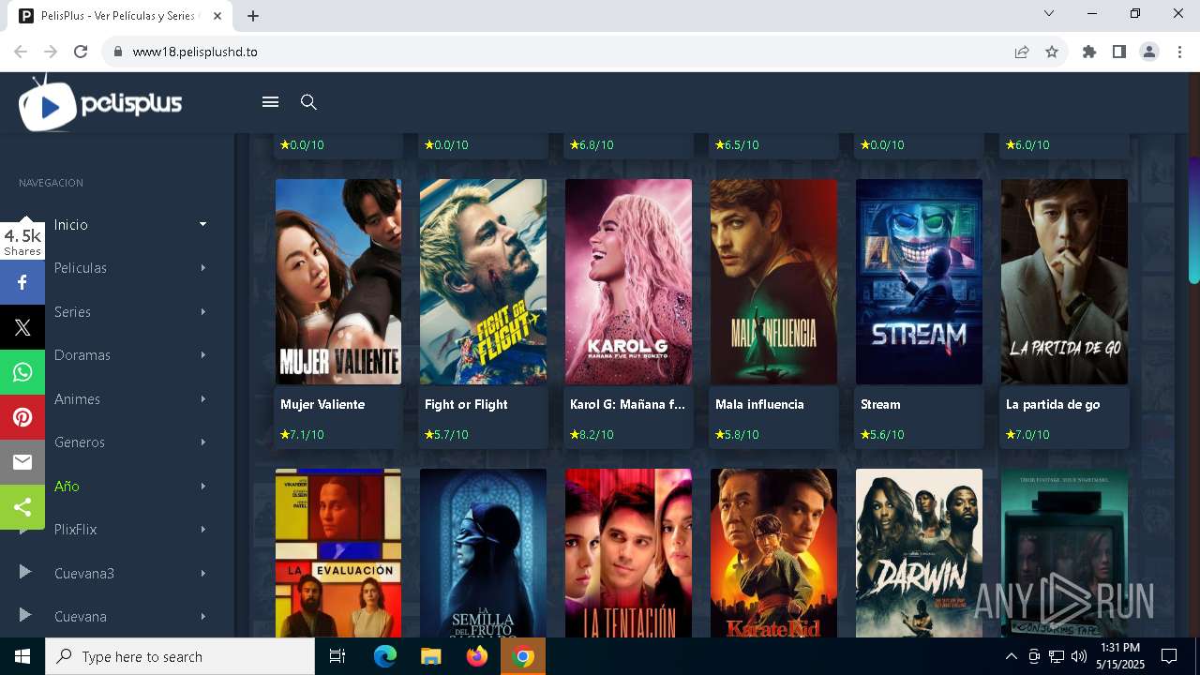Open the hamburger menu icon
The width and height of the screenshot is (1200, 675).
pos(271,102)
